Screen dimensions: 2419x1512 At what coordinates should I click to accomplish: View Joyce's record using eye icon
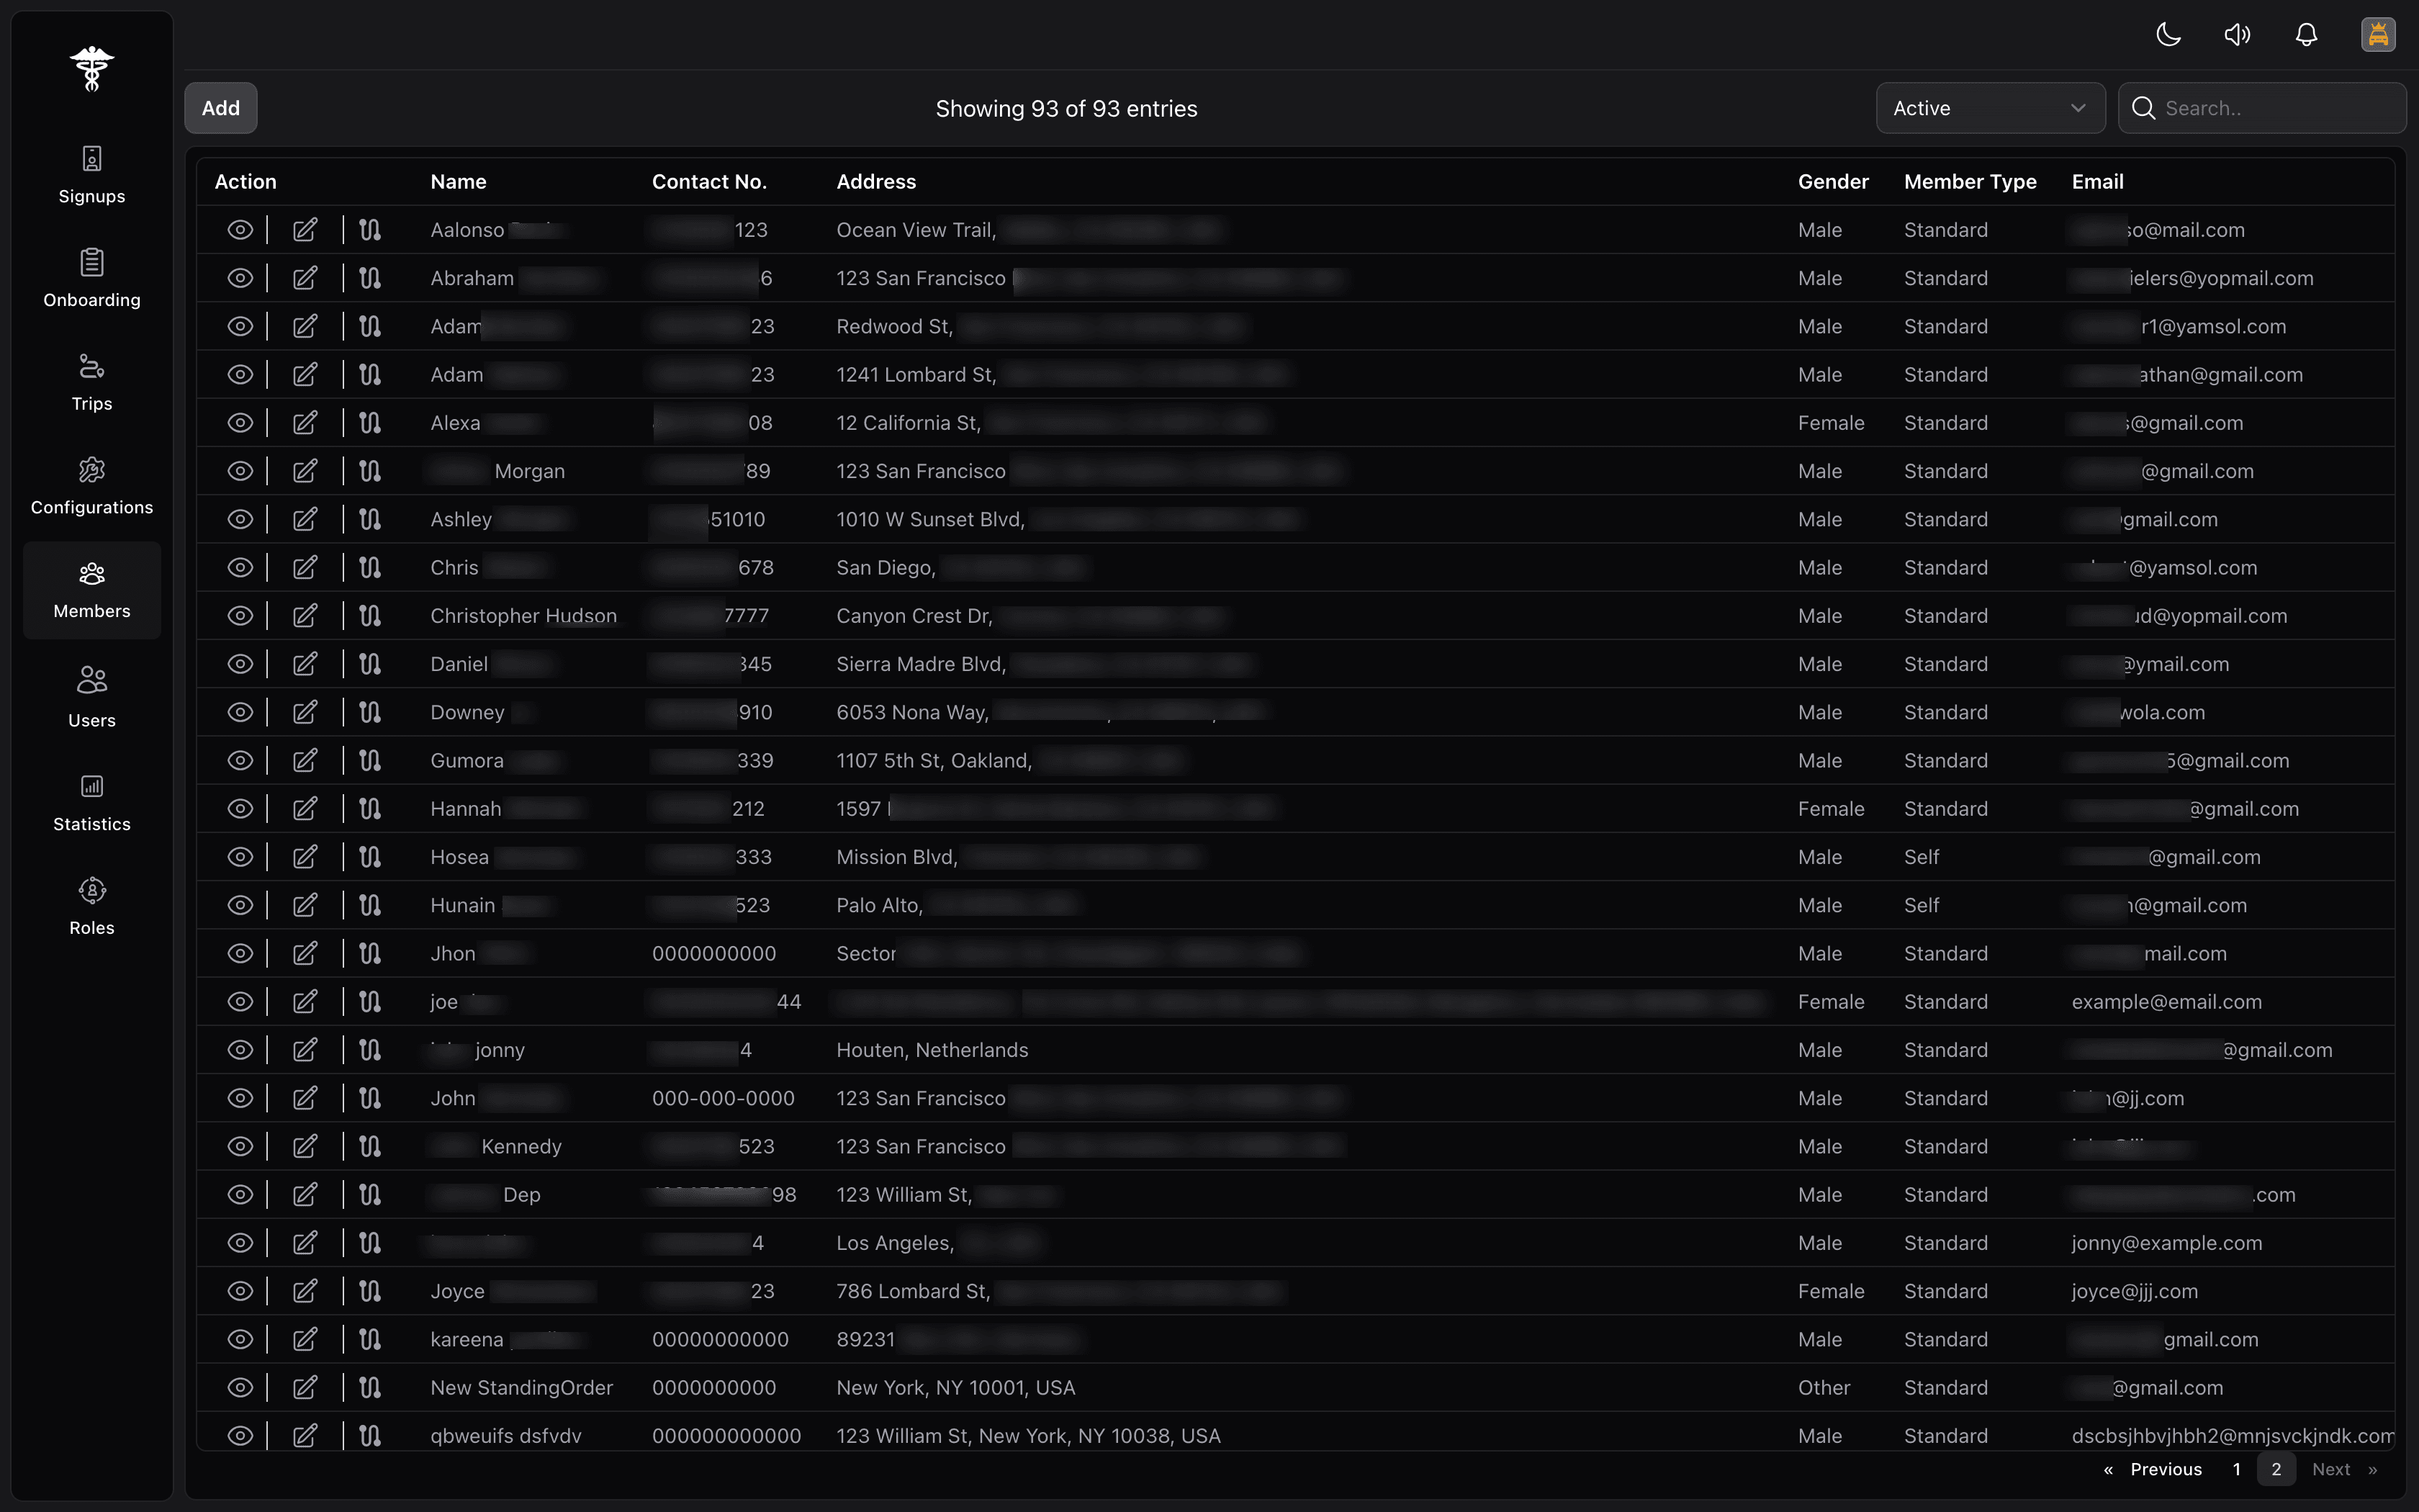[240, 1291]
